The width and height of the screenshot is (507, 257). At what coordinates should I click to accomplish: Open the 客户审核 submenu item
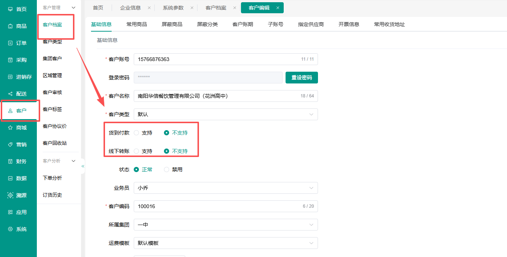pyautogui.click(x=52, y=92)
